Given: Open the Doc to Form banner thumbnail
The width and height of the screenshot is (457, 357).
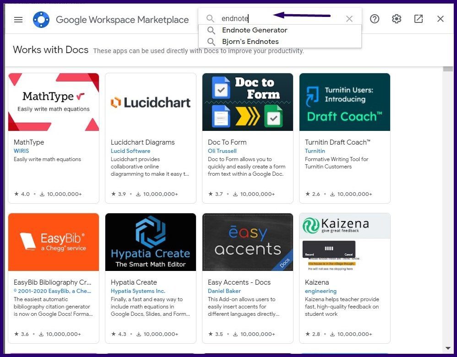Looking at the screenshot, I should (248, 102).
